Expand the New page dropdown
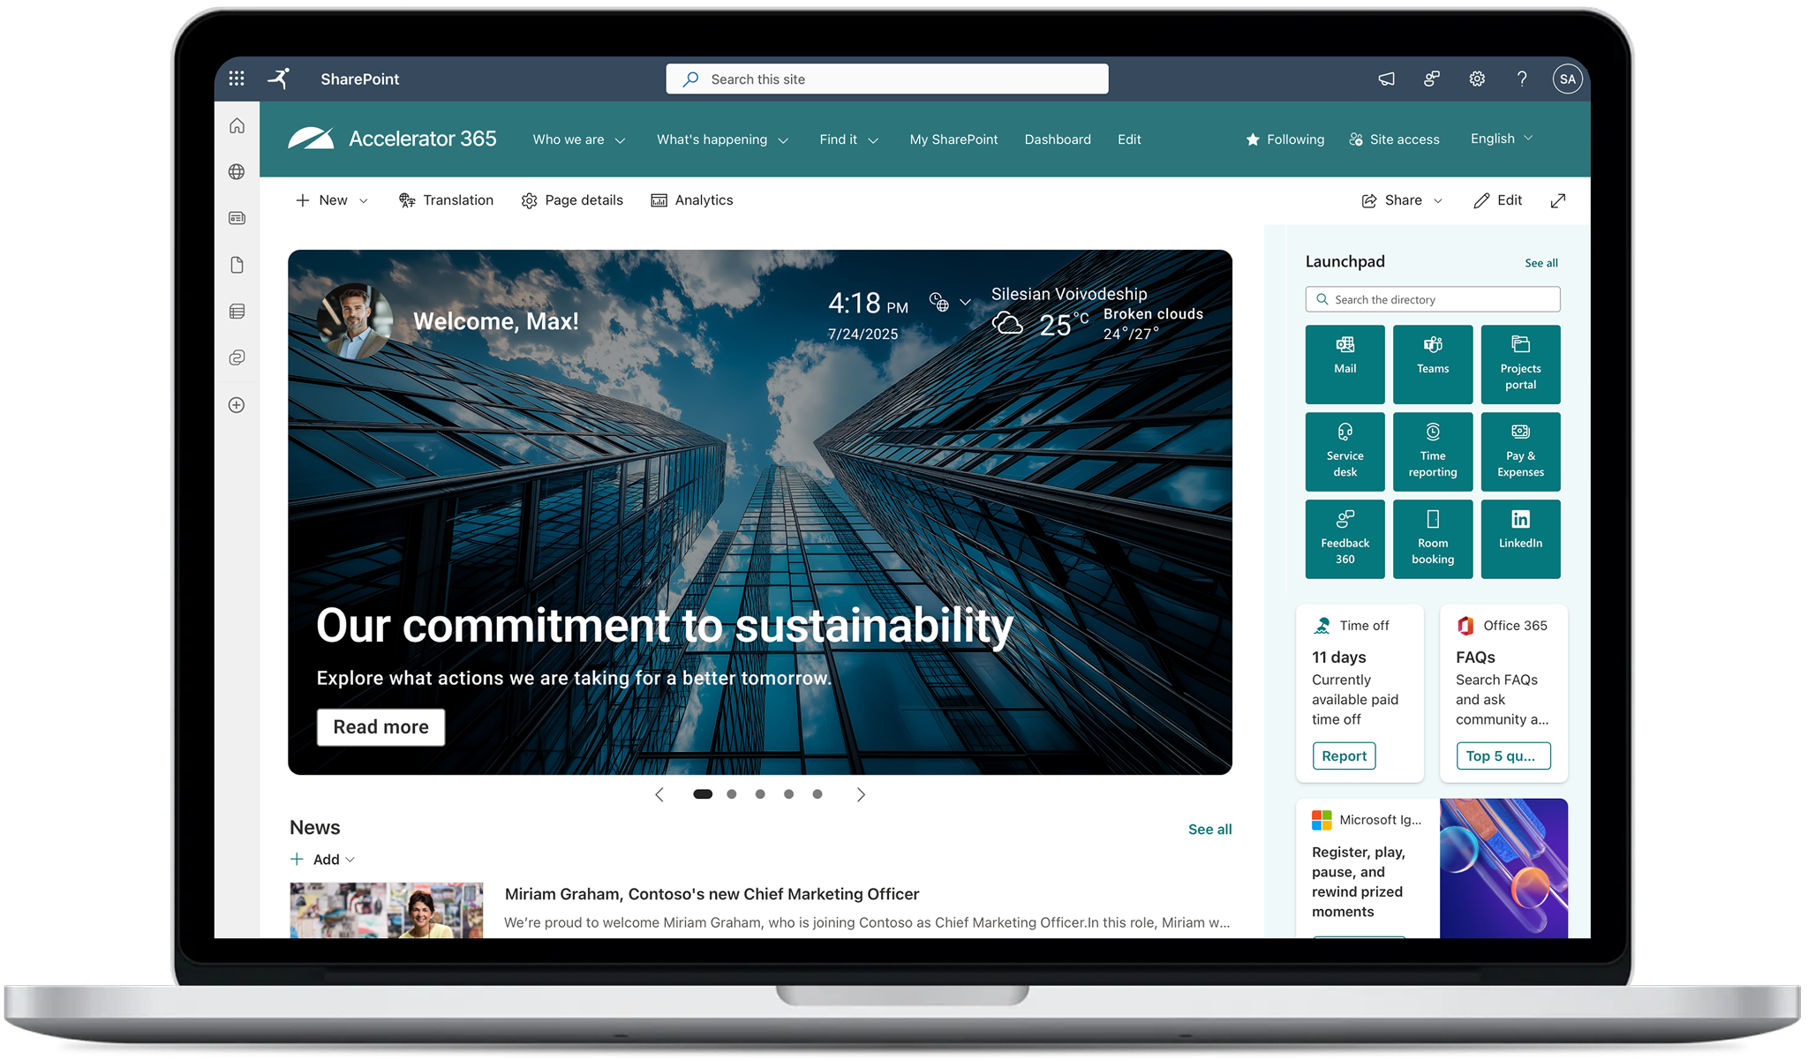This screenshot has height=1060, width=1808. [x=332, y=200]
